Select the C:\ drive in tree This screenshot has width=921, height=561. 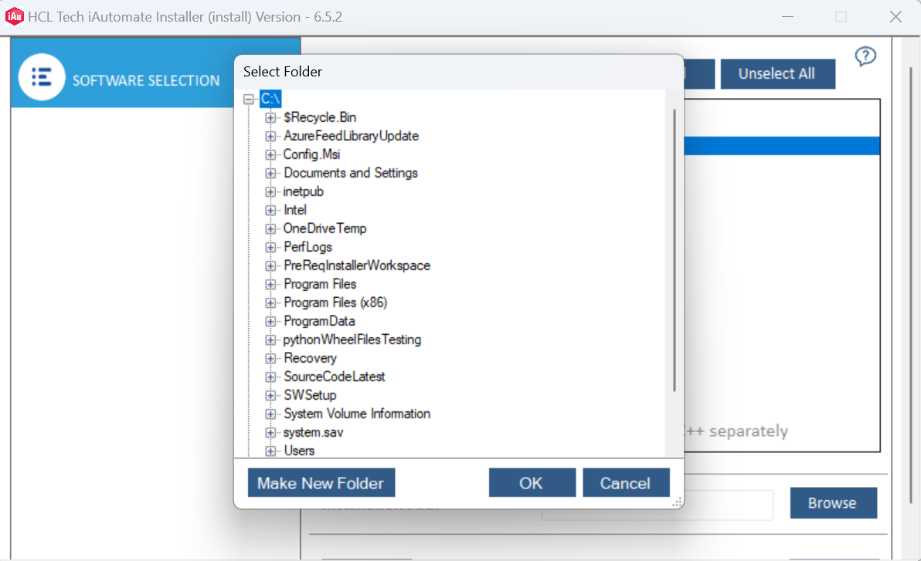(x=270, y=99)
